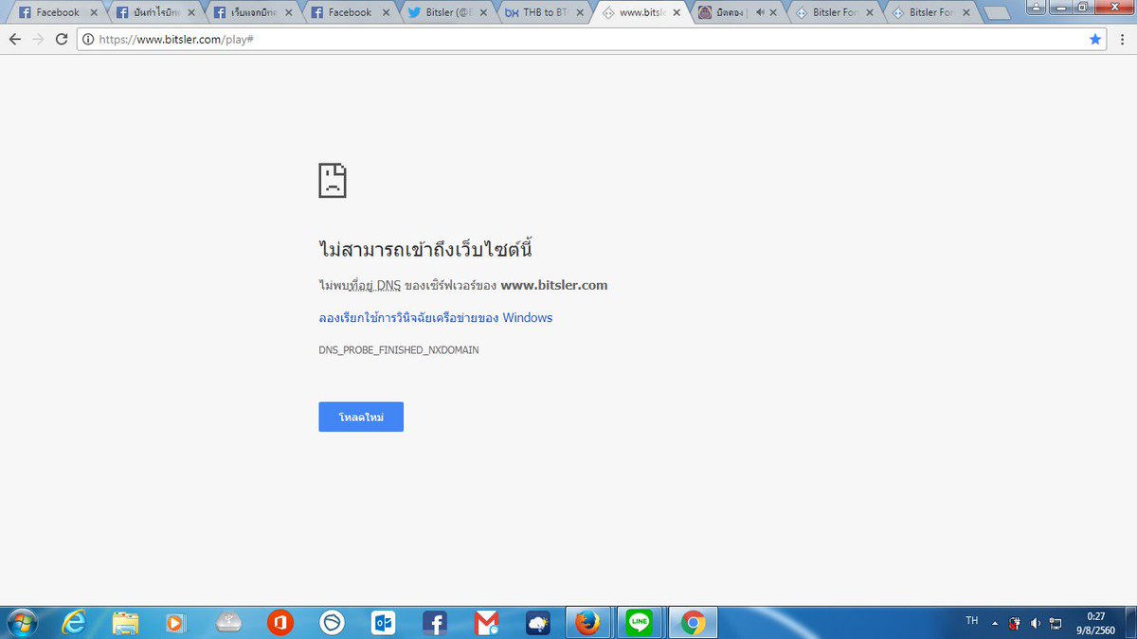Open the grey cloud app on taskbar
The width and height of the screenshot is (1137, 639).
(x=228, y=622)
